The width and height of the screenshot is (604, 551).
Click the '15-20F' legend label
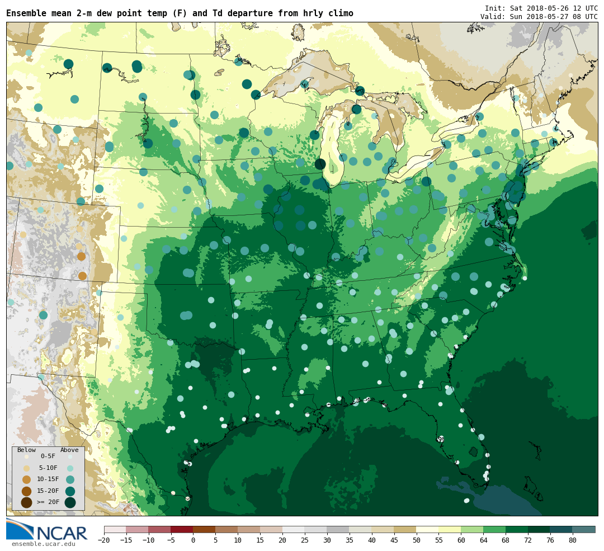(48, 491)
